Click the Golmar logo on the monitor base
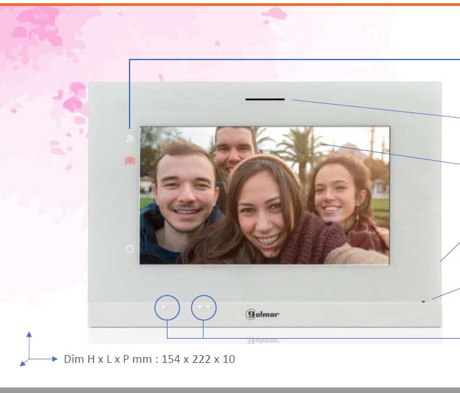Viewport: 460px width, 393px height. pos(262,314)
